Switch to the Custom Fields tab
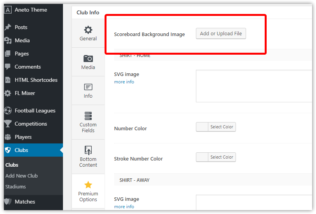 click(88, 122)
